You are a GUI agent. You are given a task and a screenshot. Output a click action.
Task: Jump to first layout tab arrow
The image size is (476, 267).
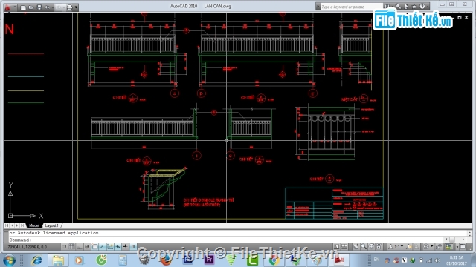point(7,225)
